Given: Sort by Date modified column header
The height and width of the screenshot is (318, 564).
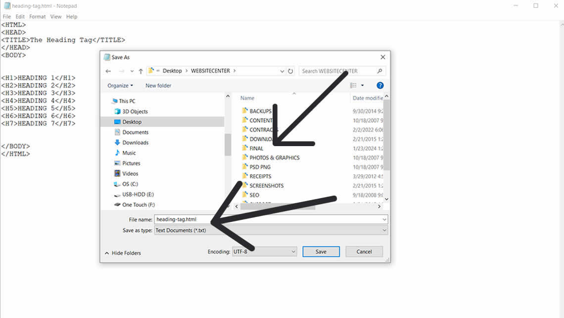Looking at the screenshot, I should tap(368, 98).
